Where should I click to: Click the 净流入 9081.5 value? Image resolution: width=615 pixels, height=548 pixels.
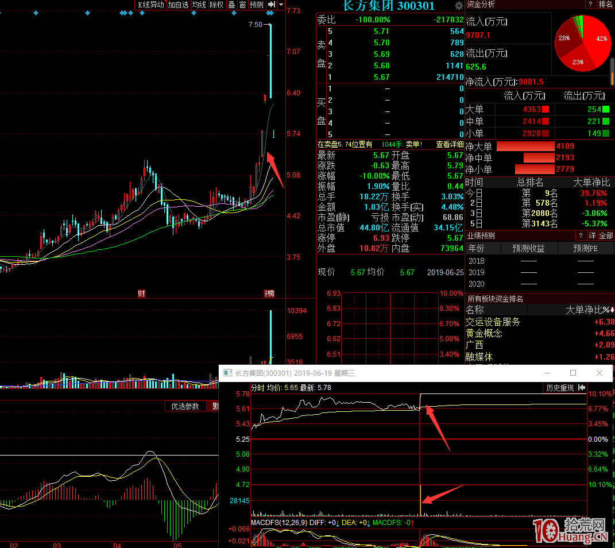(x=531, y=82)
